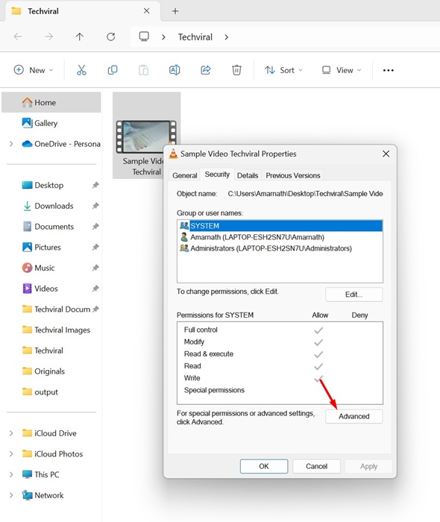Click the Rename icon in toolbar
The height and width of the screenshot is (522, 440).
coord(175,70)
